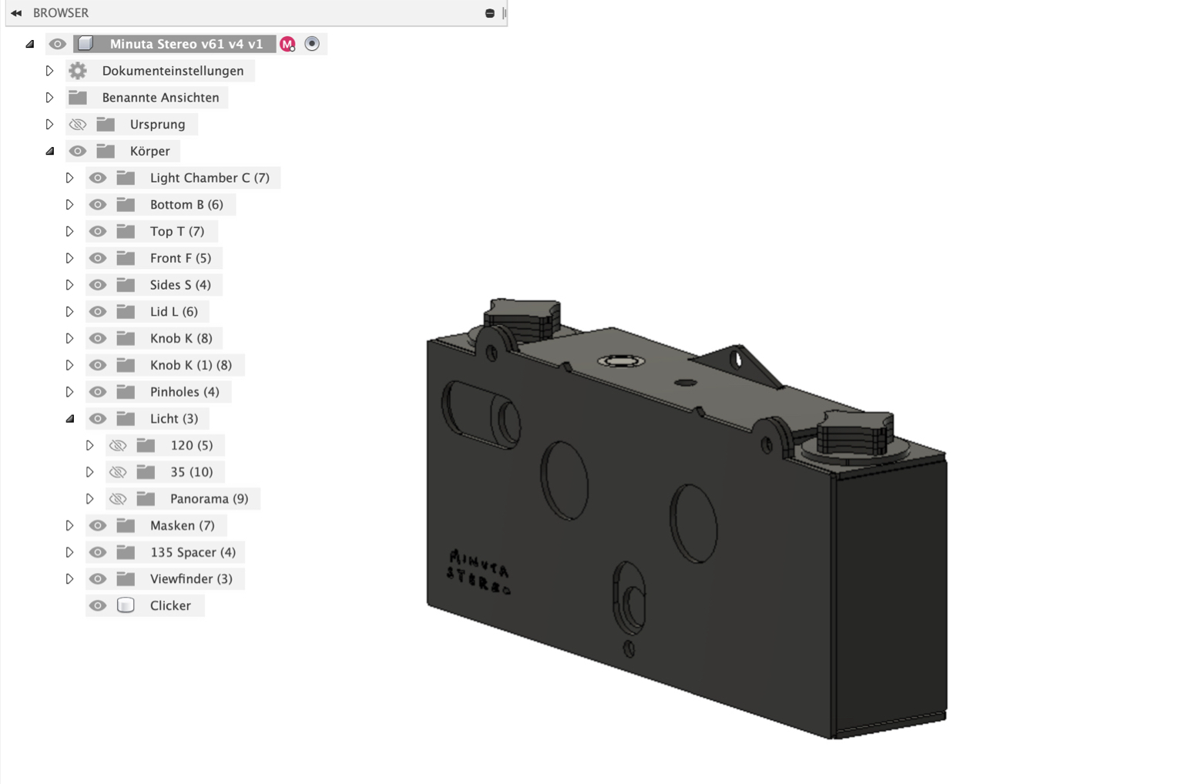Select the Masken (7) tree item
Viewport: 1188px width, 784px height.
pyautogui.click(x=182, y=525)
